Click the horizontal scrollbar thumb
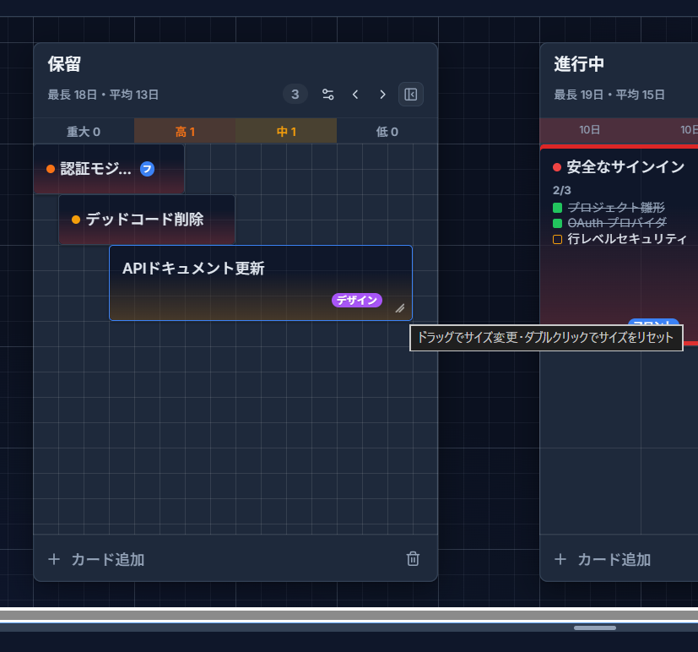698x652 pixels. [x=595, y=628]
